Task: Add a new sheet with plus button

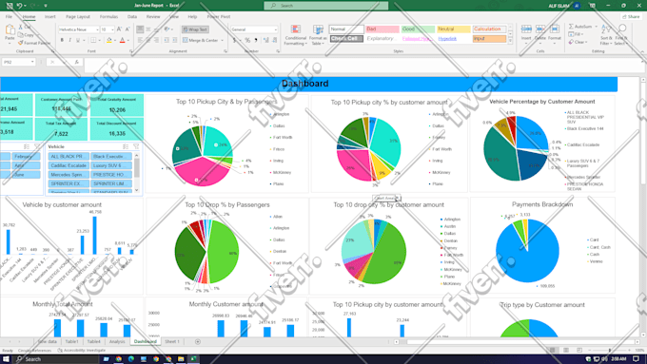Action: 198,342
